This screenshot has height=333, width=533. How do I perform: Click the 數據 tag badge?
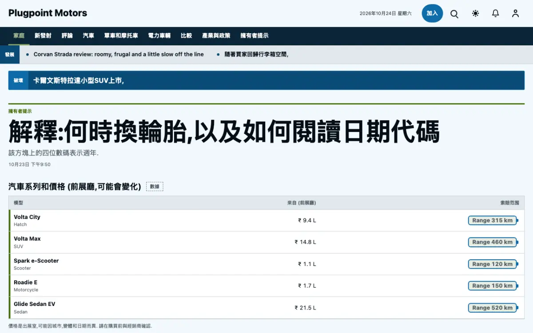pyautogui.click(x=155, y=186)
